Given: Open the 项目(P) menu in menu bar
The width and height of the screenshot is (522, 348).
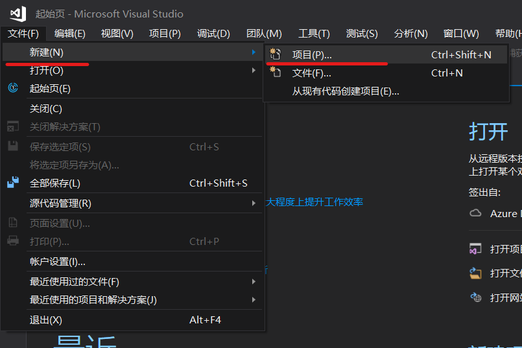Looking at the screenshot, I should click(x=165, y=34).
